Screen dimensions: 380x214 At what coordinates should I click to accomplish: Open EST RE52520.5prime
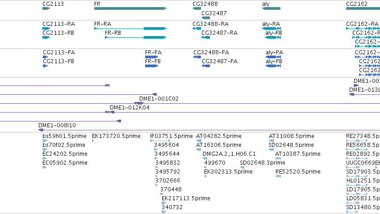coord(278,176)
